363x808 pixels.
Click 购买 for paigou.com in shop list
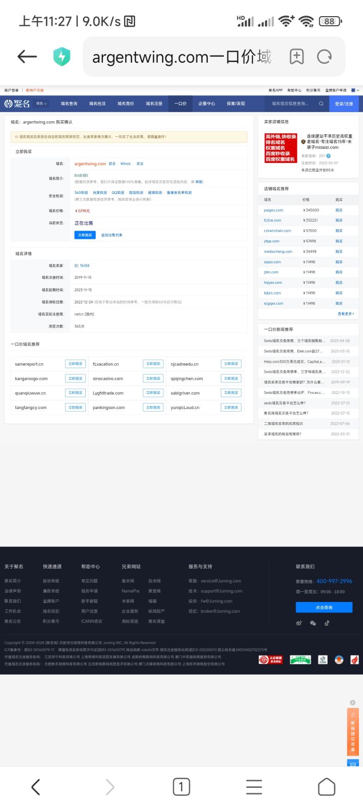(339, 210)
